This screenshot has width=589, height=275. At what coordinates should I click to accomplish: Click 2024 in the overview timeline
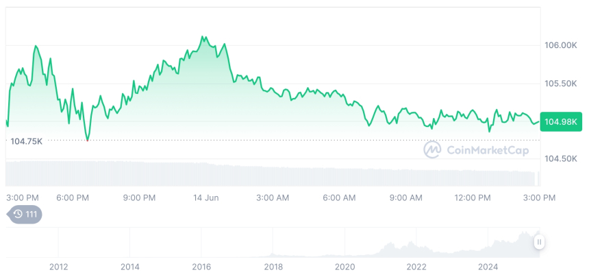(488, 266)
